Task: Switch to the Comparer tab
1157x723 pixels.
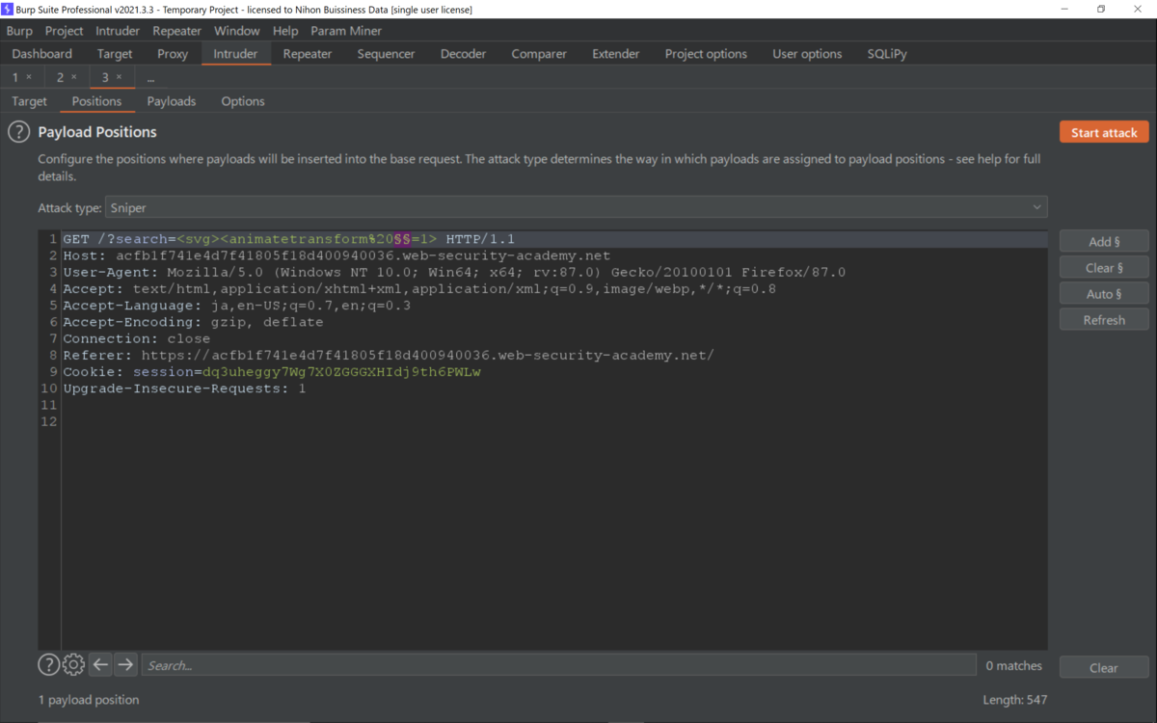Action: [539, 54]
